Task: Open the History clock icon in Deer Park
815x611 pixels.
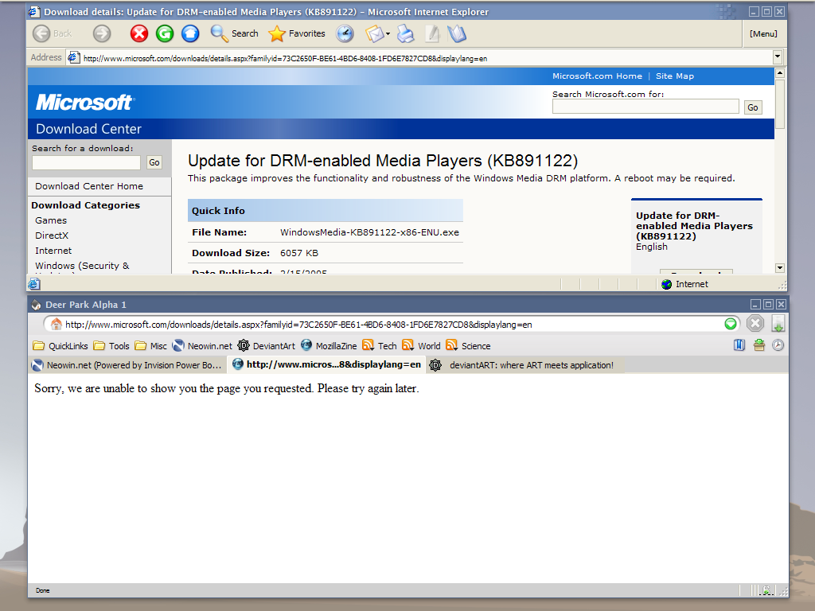Action: tap(778, 345)
